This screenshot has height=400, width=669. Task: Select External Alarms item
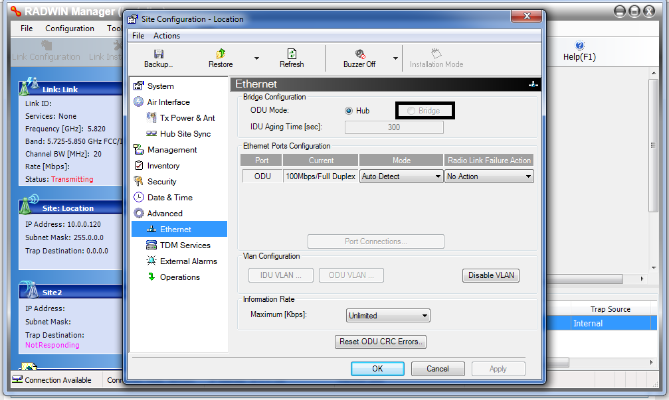(181, 261)
